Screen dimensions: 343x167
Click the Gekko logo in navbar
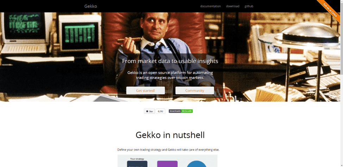pyautogui.click(x=91, y=6)
